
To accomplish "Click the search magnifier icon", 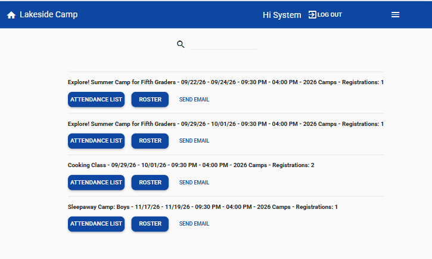I will (x=181, y=44).
